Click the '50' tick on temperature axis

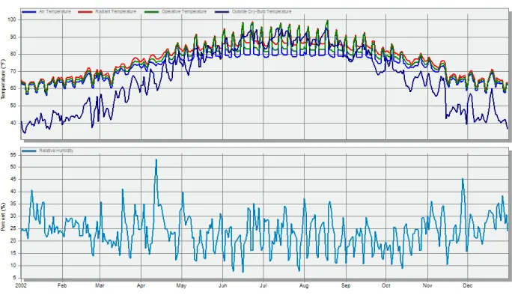pyautogui.click(x=13, y=106)
